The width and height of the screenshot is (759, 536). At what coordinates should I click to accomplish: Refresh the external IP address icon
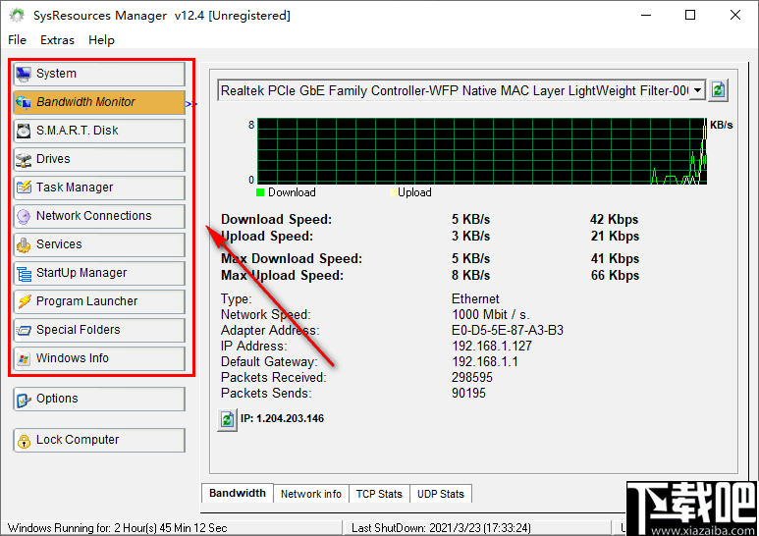coord(227,419)
